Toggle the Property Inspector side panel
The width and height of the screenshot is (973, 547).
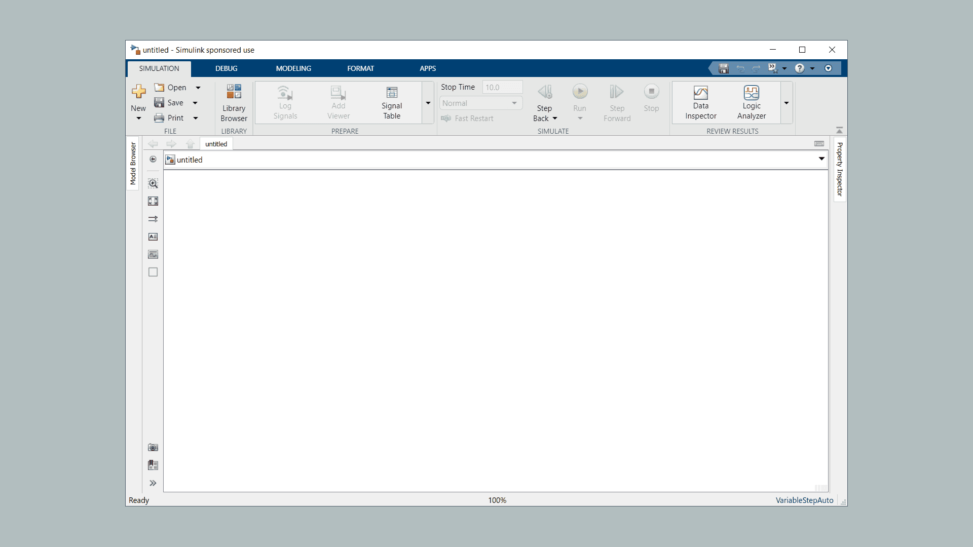tap(839, 169)
